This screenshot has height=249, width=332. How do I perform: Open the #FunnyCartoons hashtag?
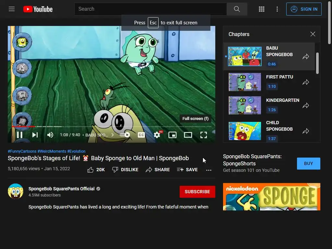pos(22,151)
